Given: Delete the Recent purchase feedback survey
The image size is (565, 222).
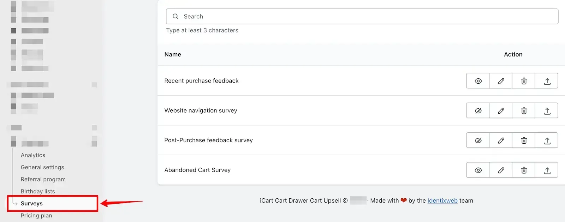Looking at the screenshot, I should [x=524, y=81].
